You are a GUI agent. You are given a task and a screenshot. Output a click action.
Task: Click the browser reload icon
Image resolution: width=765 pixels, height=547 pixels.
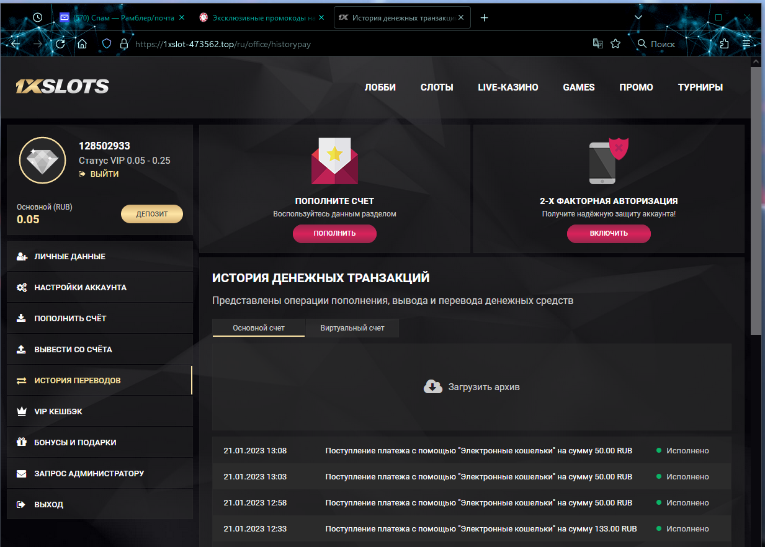click(60, 44)
